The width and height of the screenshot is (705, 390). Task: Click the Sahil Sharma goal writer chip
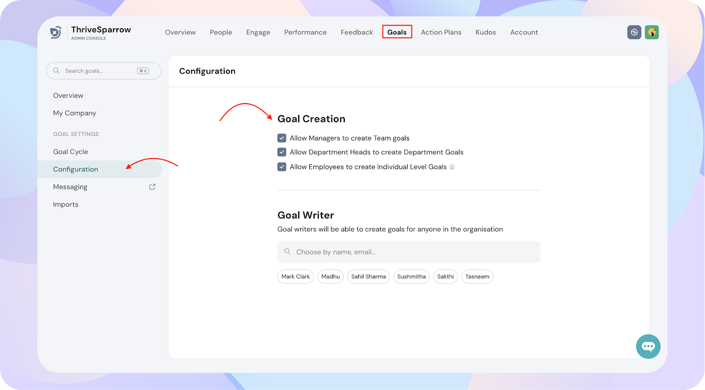[368, 277]
